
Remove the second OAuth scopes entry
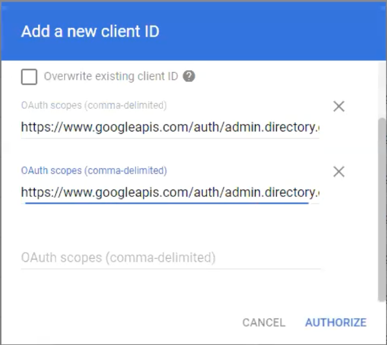pos(339,172)
